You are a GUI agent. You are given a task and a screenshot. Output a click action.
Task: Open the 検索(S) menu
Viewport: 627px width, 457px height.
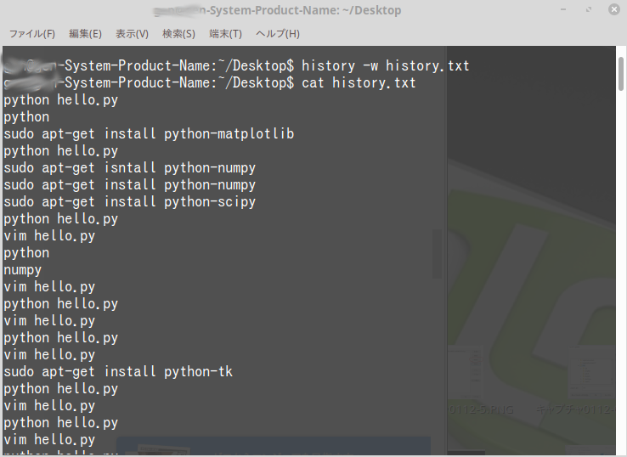pyautogui.click(x=178, y=34)
